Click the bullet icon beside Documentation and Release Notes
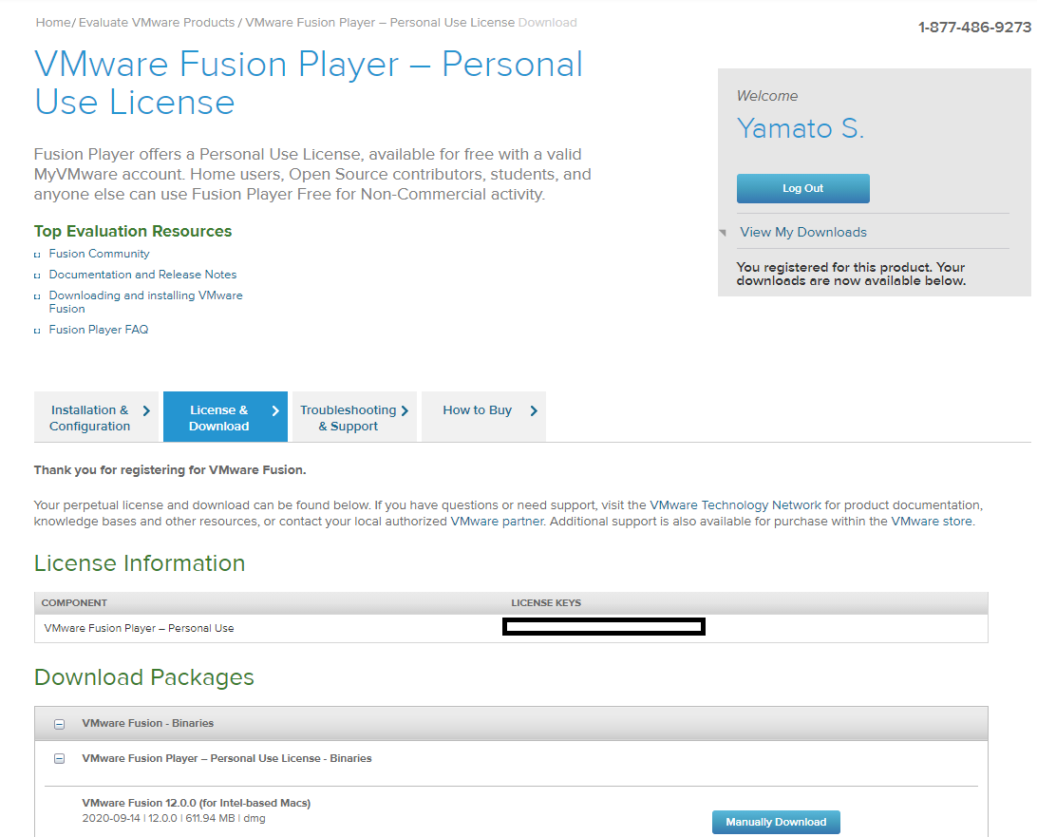This screenshot has height=837, width=1037. coord(37,276)
